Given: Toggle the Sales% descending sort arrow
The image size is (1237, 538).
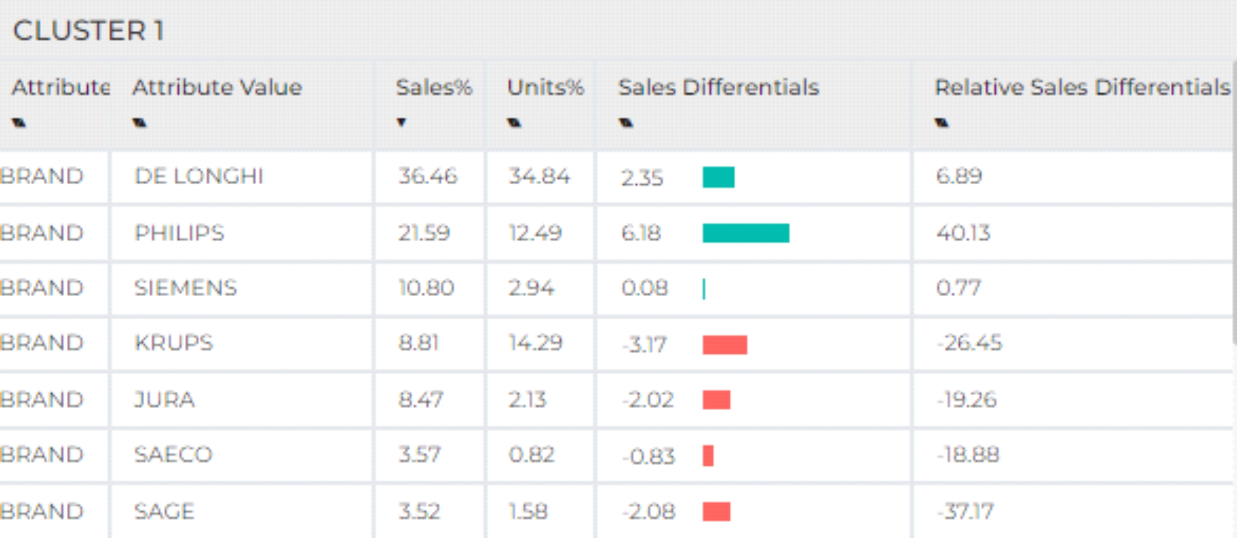Looking at the screenshot, I should pos(401,122).
